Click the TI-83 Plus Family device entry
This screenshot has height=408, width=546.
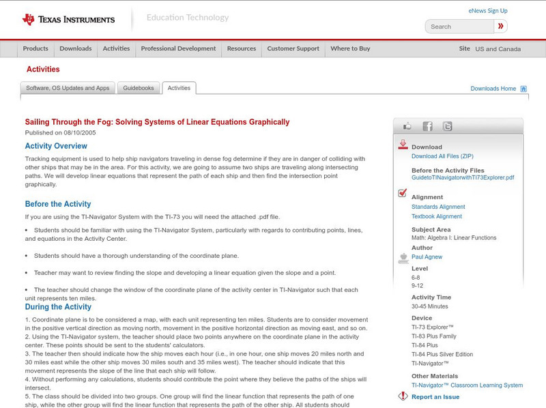434,336
